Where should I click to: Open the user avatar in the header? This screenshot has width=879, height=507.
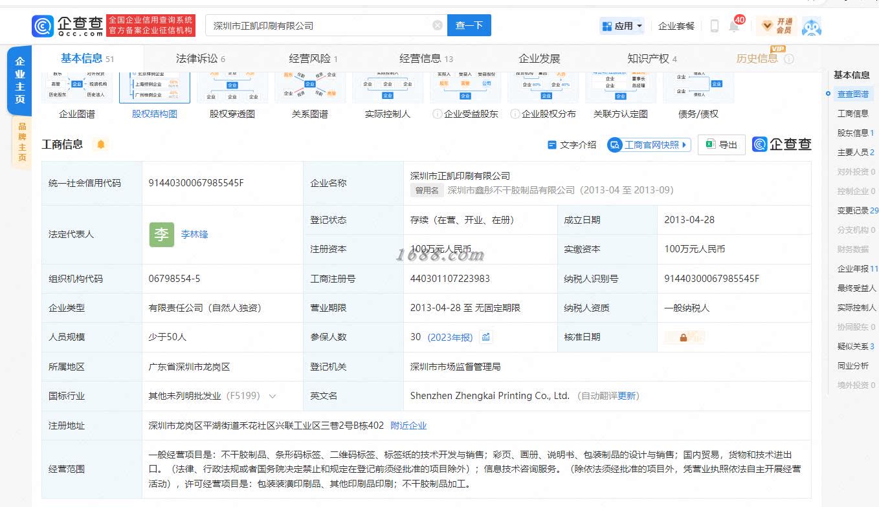812,26
